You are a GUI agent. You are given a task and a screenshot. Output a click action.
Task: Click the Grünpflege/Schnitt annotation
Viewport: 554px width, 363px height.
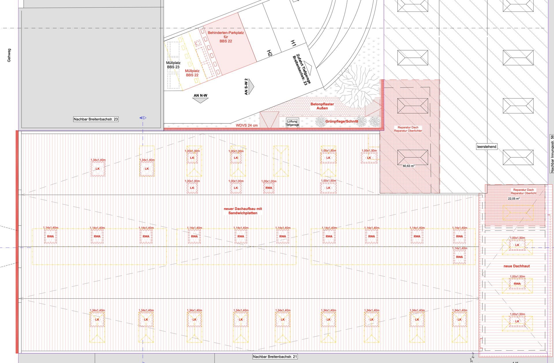pyautogui.click(x=342, y=121)
